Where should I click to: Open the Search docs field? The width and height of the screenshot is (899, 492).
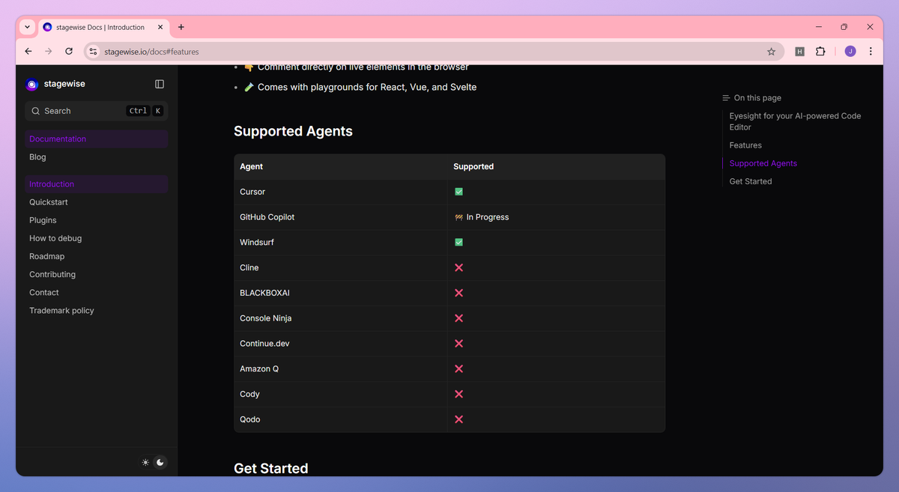tap(96, 111)
